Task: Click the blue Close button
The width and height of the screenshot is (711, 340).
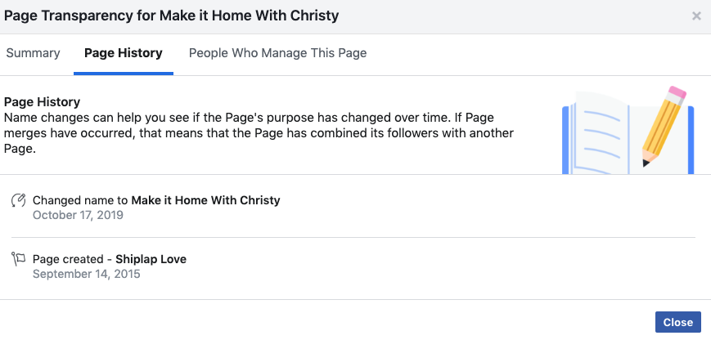Action: (678, 322)
